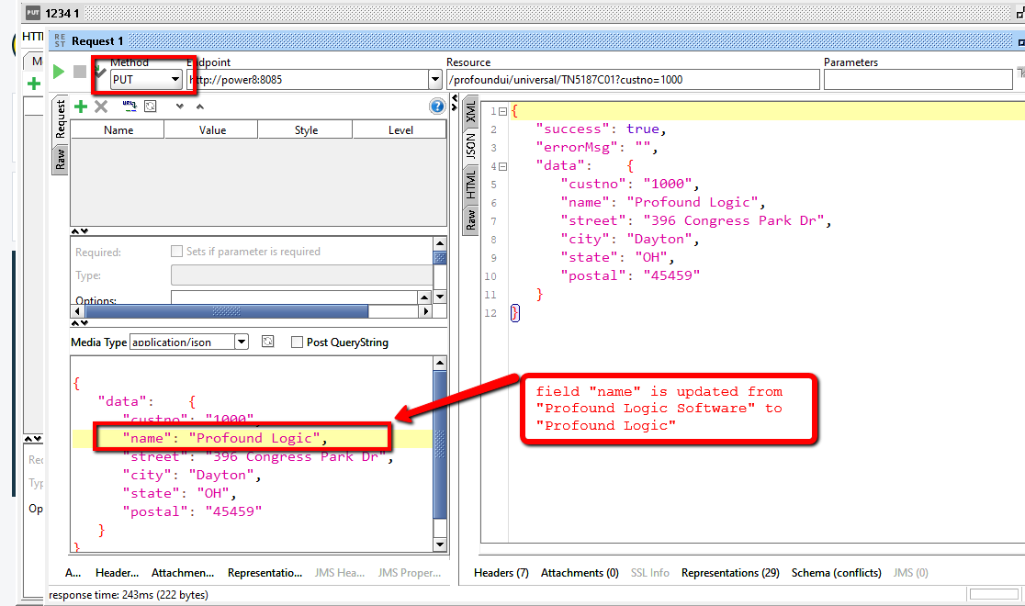Click the "errorMsg" line in the response
This screenshot has width=1025, height=606.
[x=596, y=148]
